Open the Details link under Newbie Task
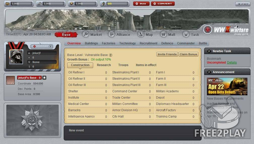254x144 pixels. coord(232,63)
